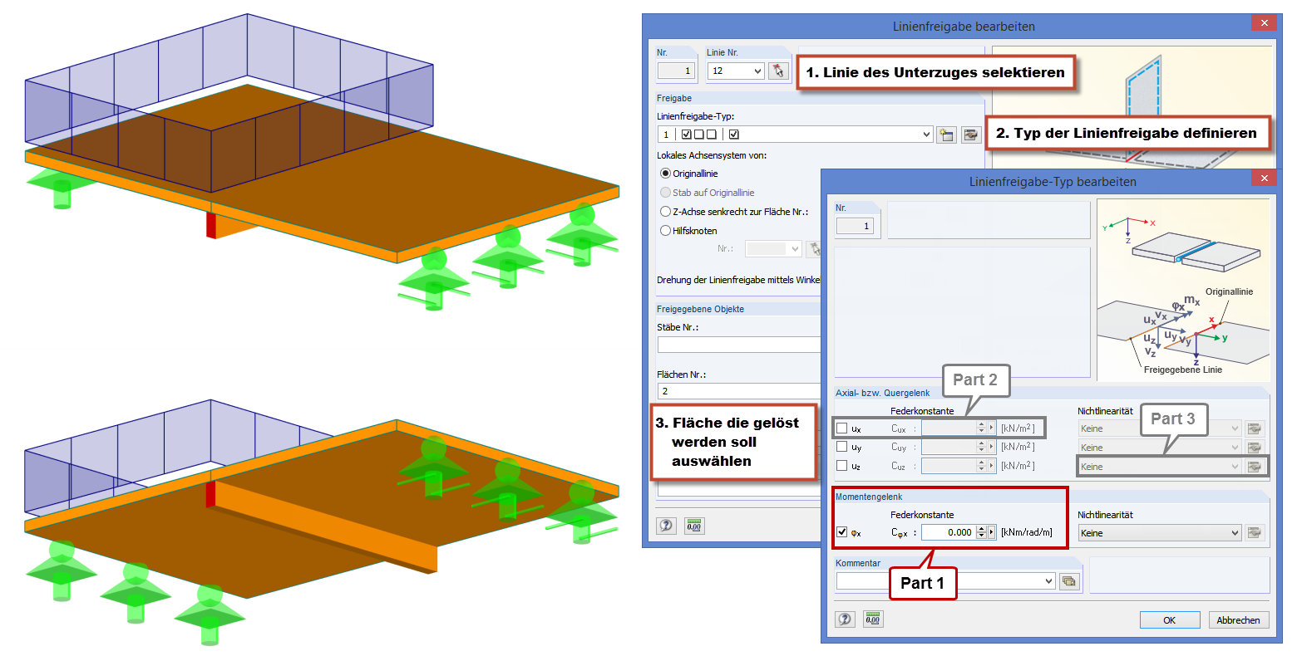Edit nonlinearity icon for uy row
Viewport: 1297px width, 656px height.
[1255, 448]
